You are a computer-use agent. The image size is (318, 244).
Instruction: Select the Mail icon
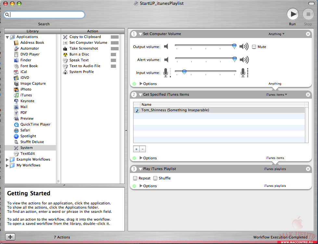click(16, 107)
